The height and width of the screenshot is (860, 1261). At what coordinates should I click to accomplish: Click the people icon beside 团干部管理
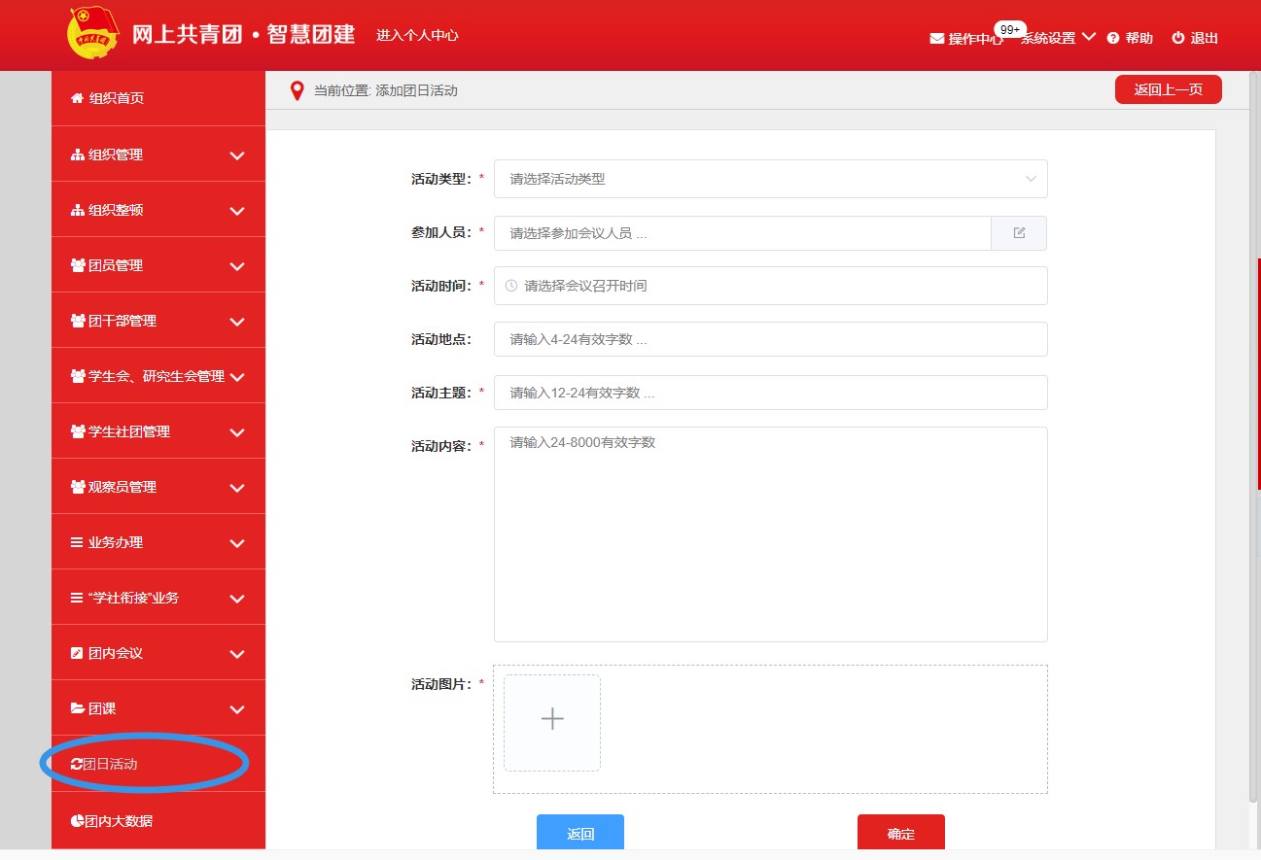pos(79,321)
